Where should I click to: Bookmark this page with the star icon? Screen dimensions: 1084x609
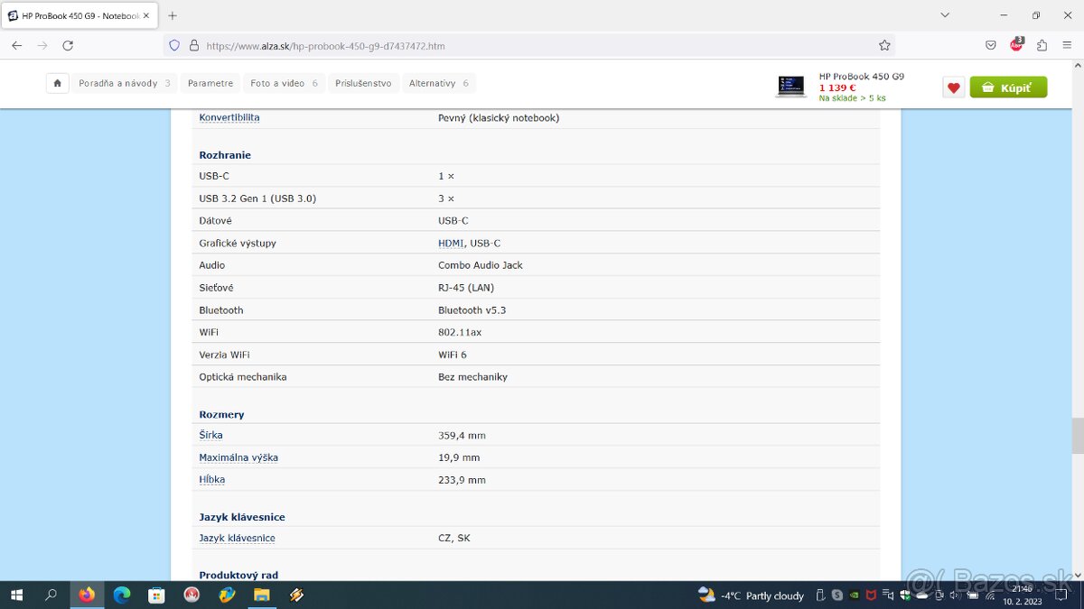pyautogui.click(x=884, y=44)
